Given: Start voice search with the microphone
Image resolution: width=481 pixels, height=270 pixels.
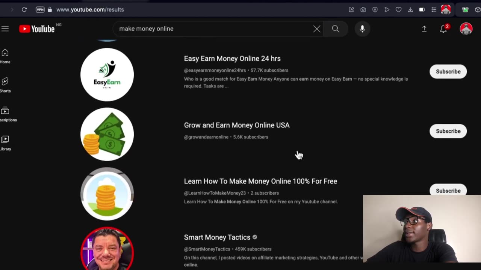Looking at the screenshot, I should (x=362, y=29).
